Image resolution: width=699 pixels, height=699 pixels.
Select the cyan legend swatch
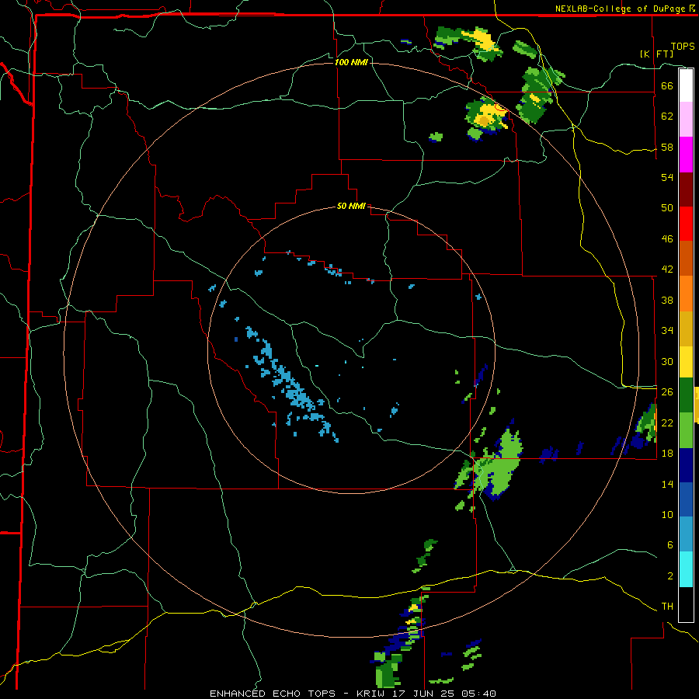click(x=686, y=569)
